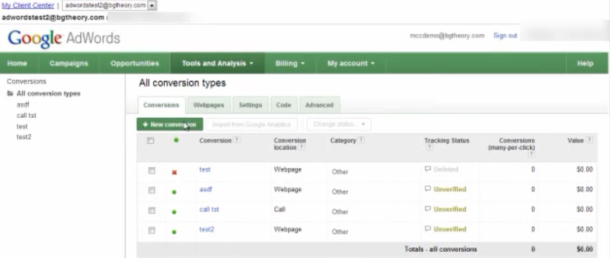Click speech bubble icon in asdf row
The image size is (610, 258).
tap(428, 189)
